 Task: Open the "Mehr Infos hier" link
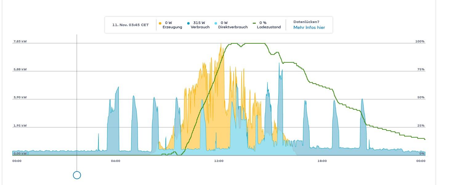[309, 27]
